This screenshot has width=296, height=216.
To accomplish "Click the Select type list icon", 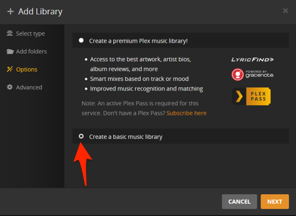I will pyautogui.click(x=9, y=33).
